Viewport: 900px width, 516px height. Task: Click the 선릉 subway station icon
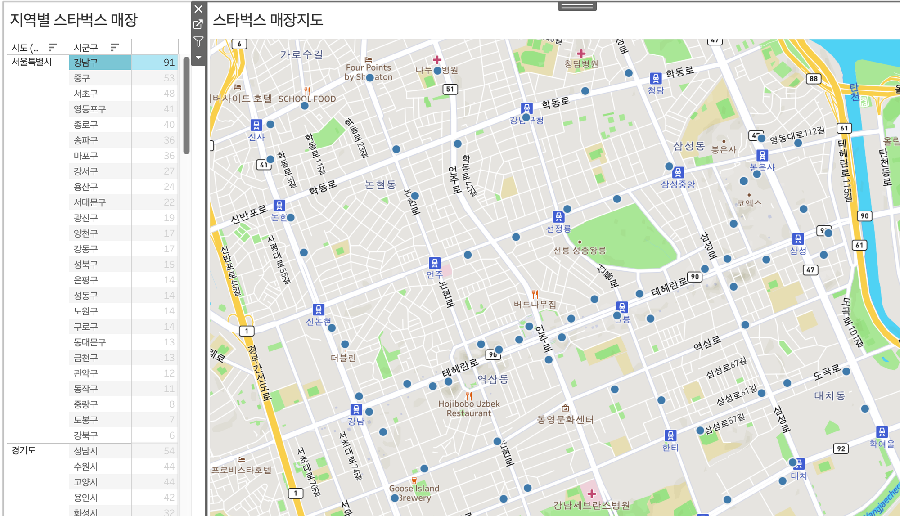click(622, 307)
